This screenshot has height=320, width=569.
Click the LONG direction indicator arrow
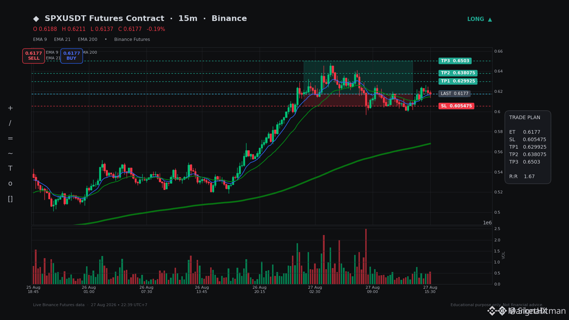coord(490,20)
